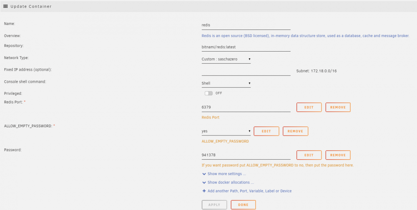The height and width of the screenshot is (210, 417).
Task: Click the chevron icon beside Show more settings
Action: 204,174
